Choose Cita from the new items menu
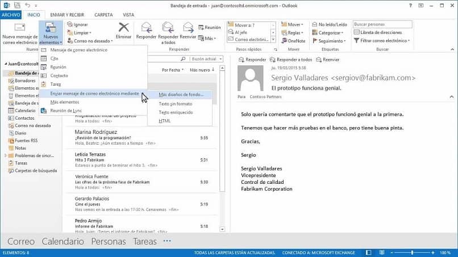 [x=93, y=58]
